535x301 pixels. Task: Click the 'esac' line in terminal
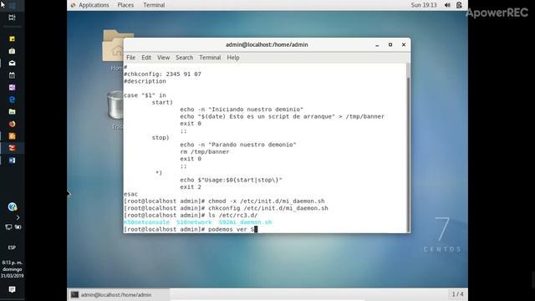(x=130, y=194)
